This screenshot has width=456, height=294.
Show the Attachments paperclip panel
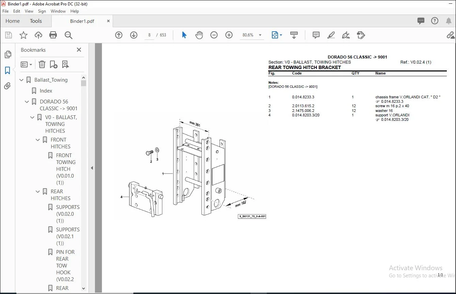[x=7, y=86]
